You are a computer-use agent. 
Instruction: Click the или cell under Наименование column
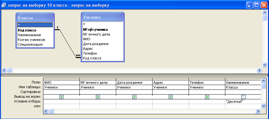[243, 106]
